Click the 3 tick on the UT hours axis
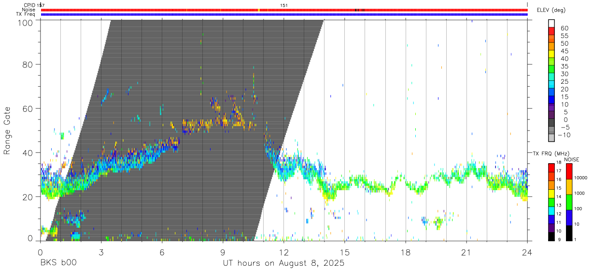Viewport: 593px width, 273px height. click(x=101, y=252)
